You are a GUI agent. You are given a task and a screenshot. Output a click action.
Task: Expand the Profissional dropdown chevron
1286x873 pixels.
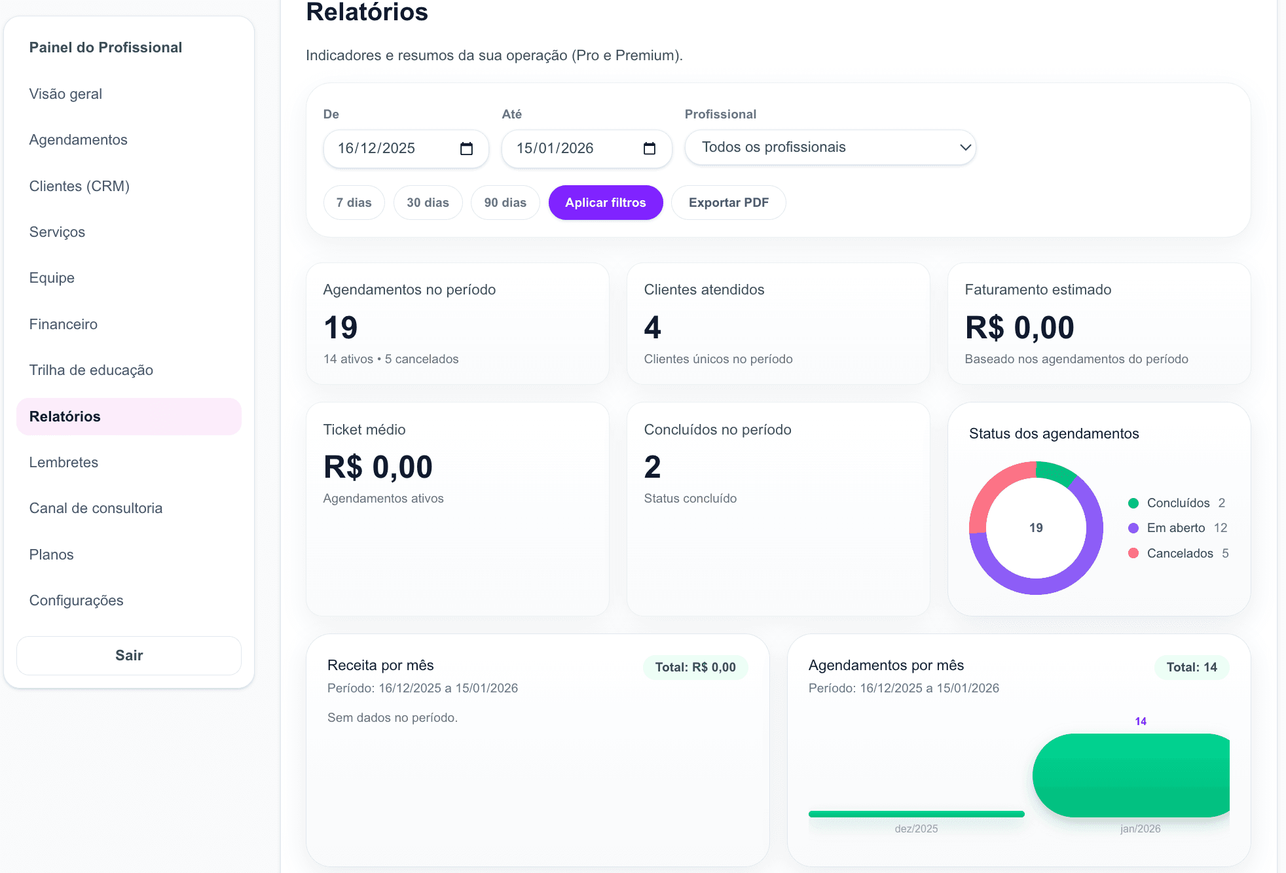[x=964, y=148]
